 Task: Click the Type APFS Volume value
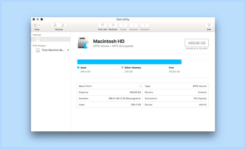[200, 86]
